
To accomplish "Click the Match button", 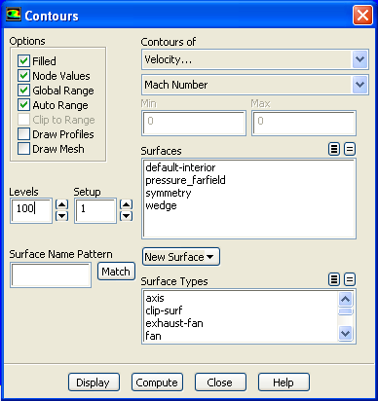I will [116, 272].
